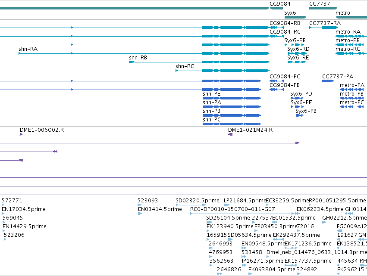
Task: Select the 2646826 EST feature
Action: [220, 274]
